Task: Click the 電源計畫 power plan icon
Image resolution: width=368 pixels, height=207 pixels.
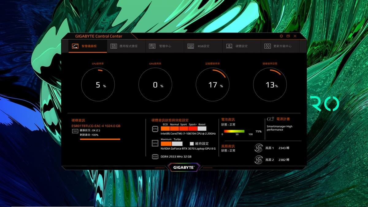Action: point(270,119)
